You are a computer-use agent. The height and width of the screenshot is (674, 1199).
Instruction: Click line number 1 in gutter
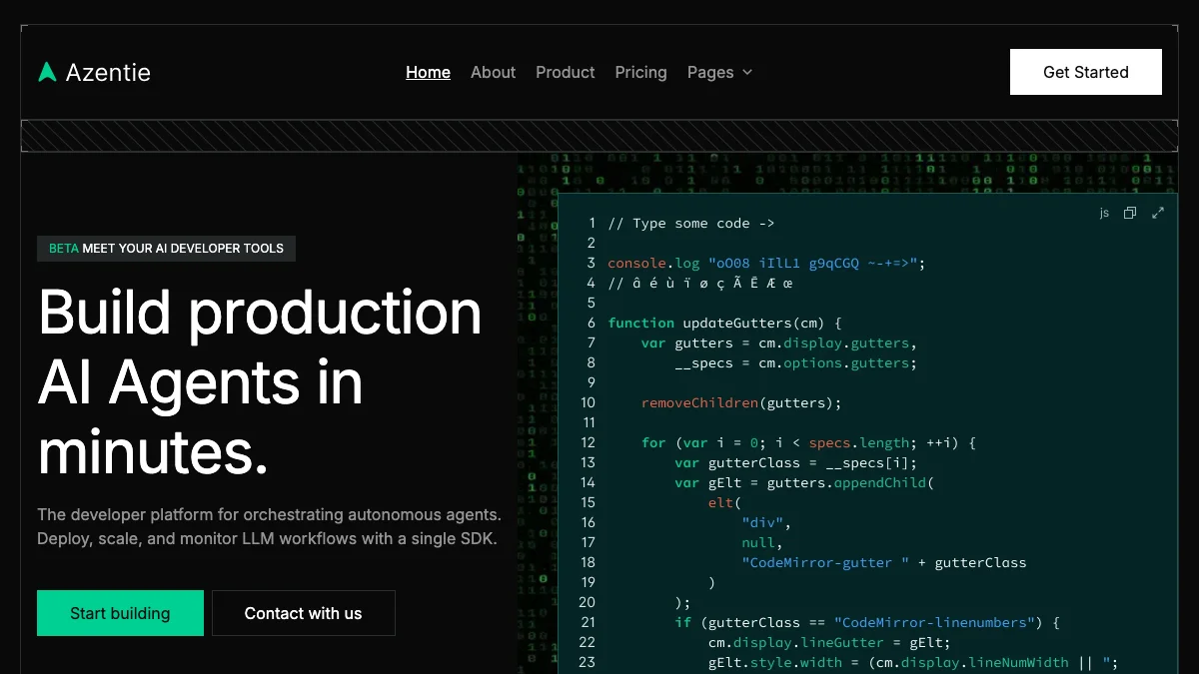click(x=592, y=223)
